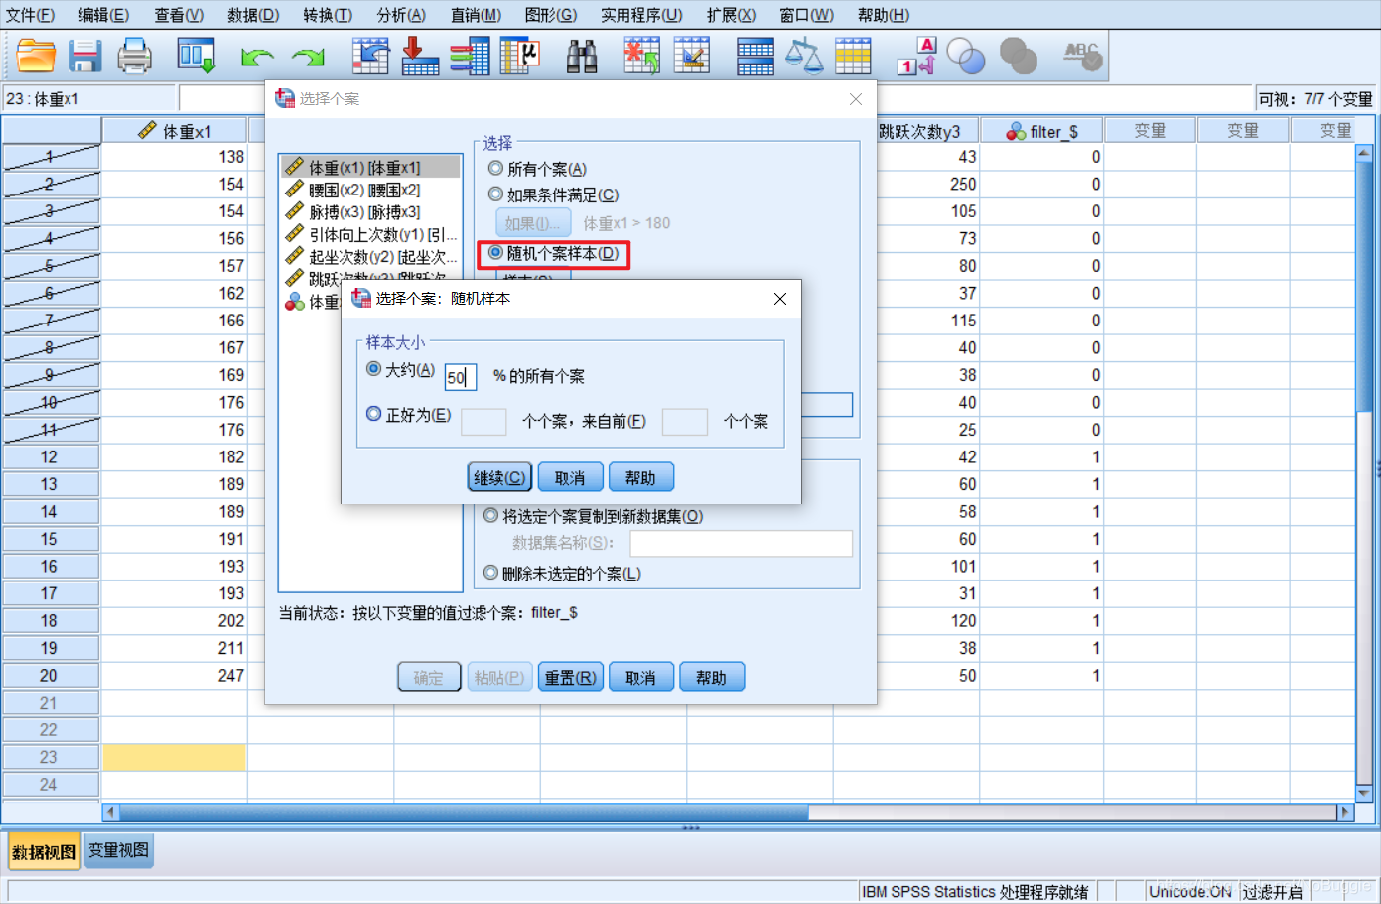The height and width of the screenshot is (904, 1381).
Task: Click the Open data document folder icon
Action: (36, 57)
